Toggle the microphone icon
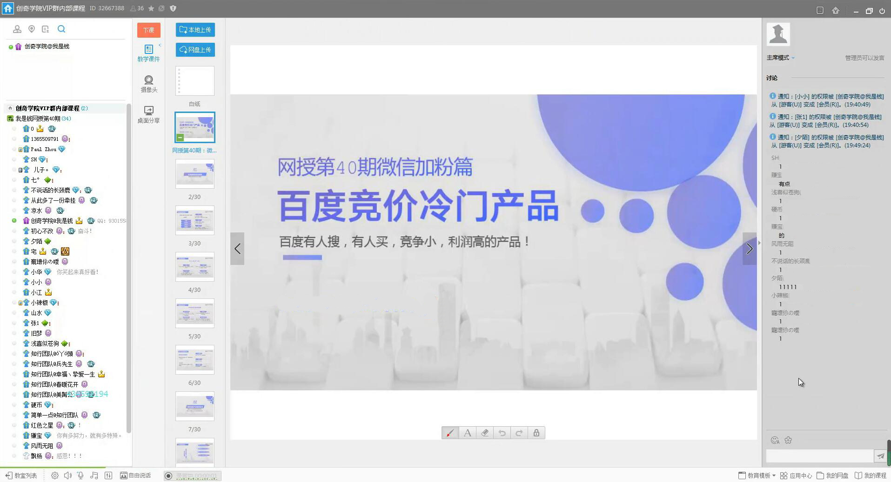Image resolution: width=891 pixels, height=482 pixels. 80,475
